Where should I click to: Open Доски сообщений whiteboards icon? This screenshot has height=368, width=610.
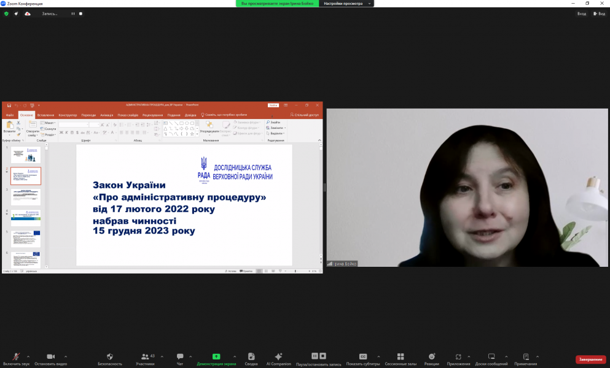click(x=491, y=357)
